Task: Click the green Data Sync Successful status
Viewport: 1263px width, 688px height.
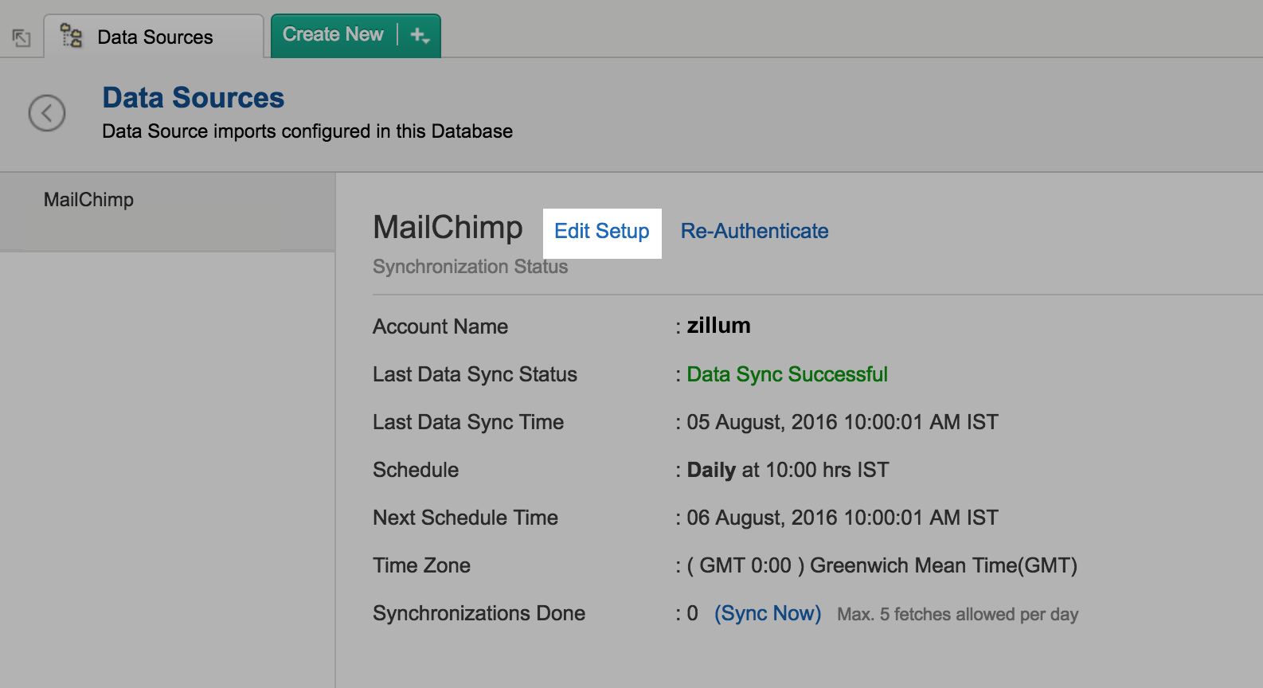Action: pyautogui.click(x=786, y=374)
